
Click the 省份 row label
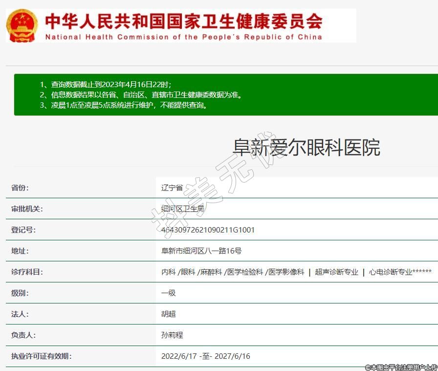point(20,188)
